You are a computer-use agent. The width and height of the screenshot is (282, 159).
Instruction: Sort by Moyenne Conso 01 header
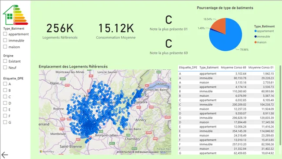[x=261, y=68]
